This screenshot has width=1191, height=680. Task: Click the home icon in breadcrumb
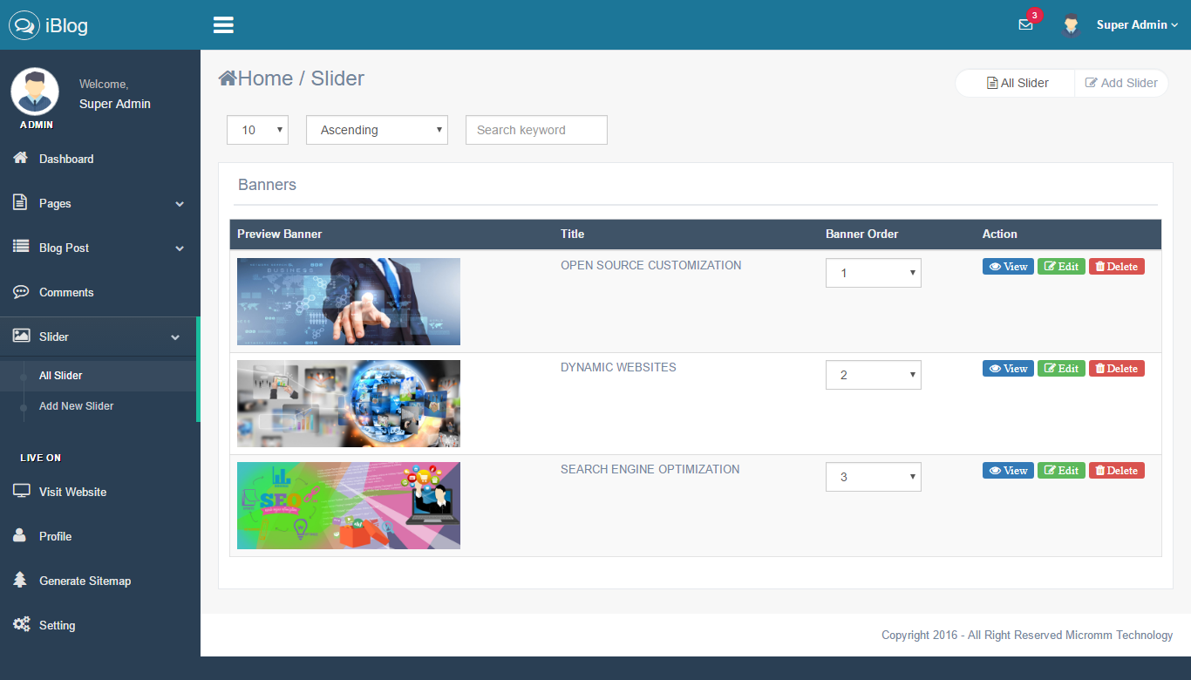pos(228,78)
